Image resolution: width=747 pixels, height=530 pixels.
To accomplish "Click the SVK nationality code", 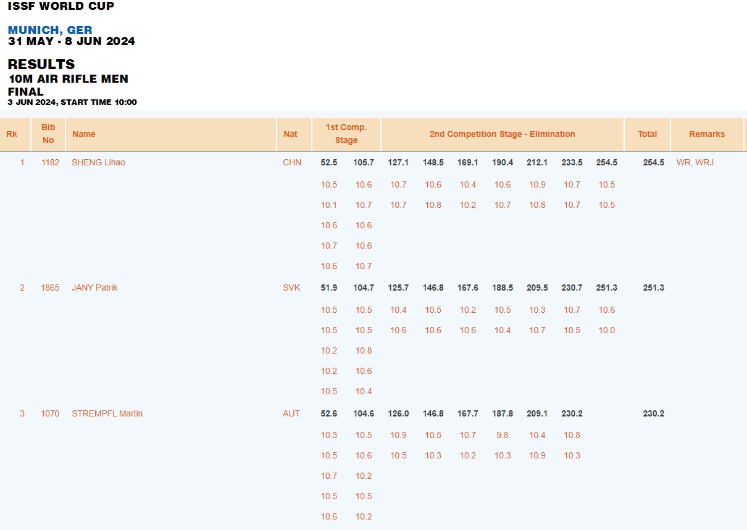I will pos(291,288).
